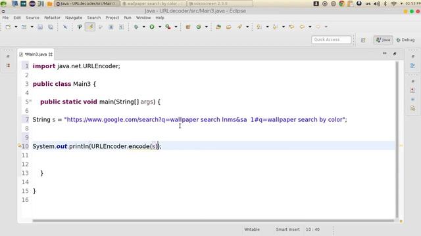
Task: Open the New file dropdown arrow
Action: tap(16, 27)
